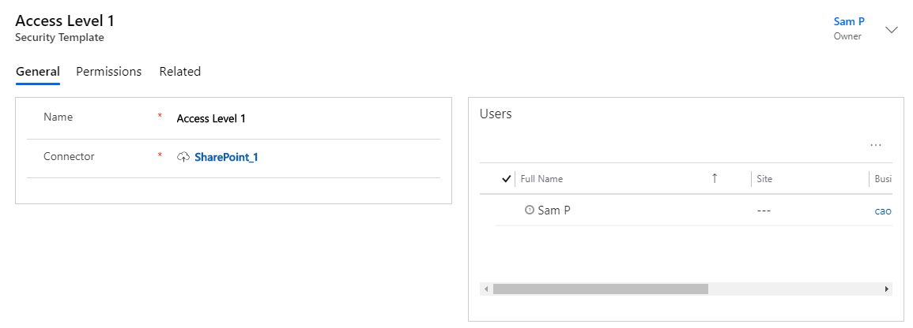Open the Related tab
The image size is (913, 328).
tap(180, 72)
